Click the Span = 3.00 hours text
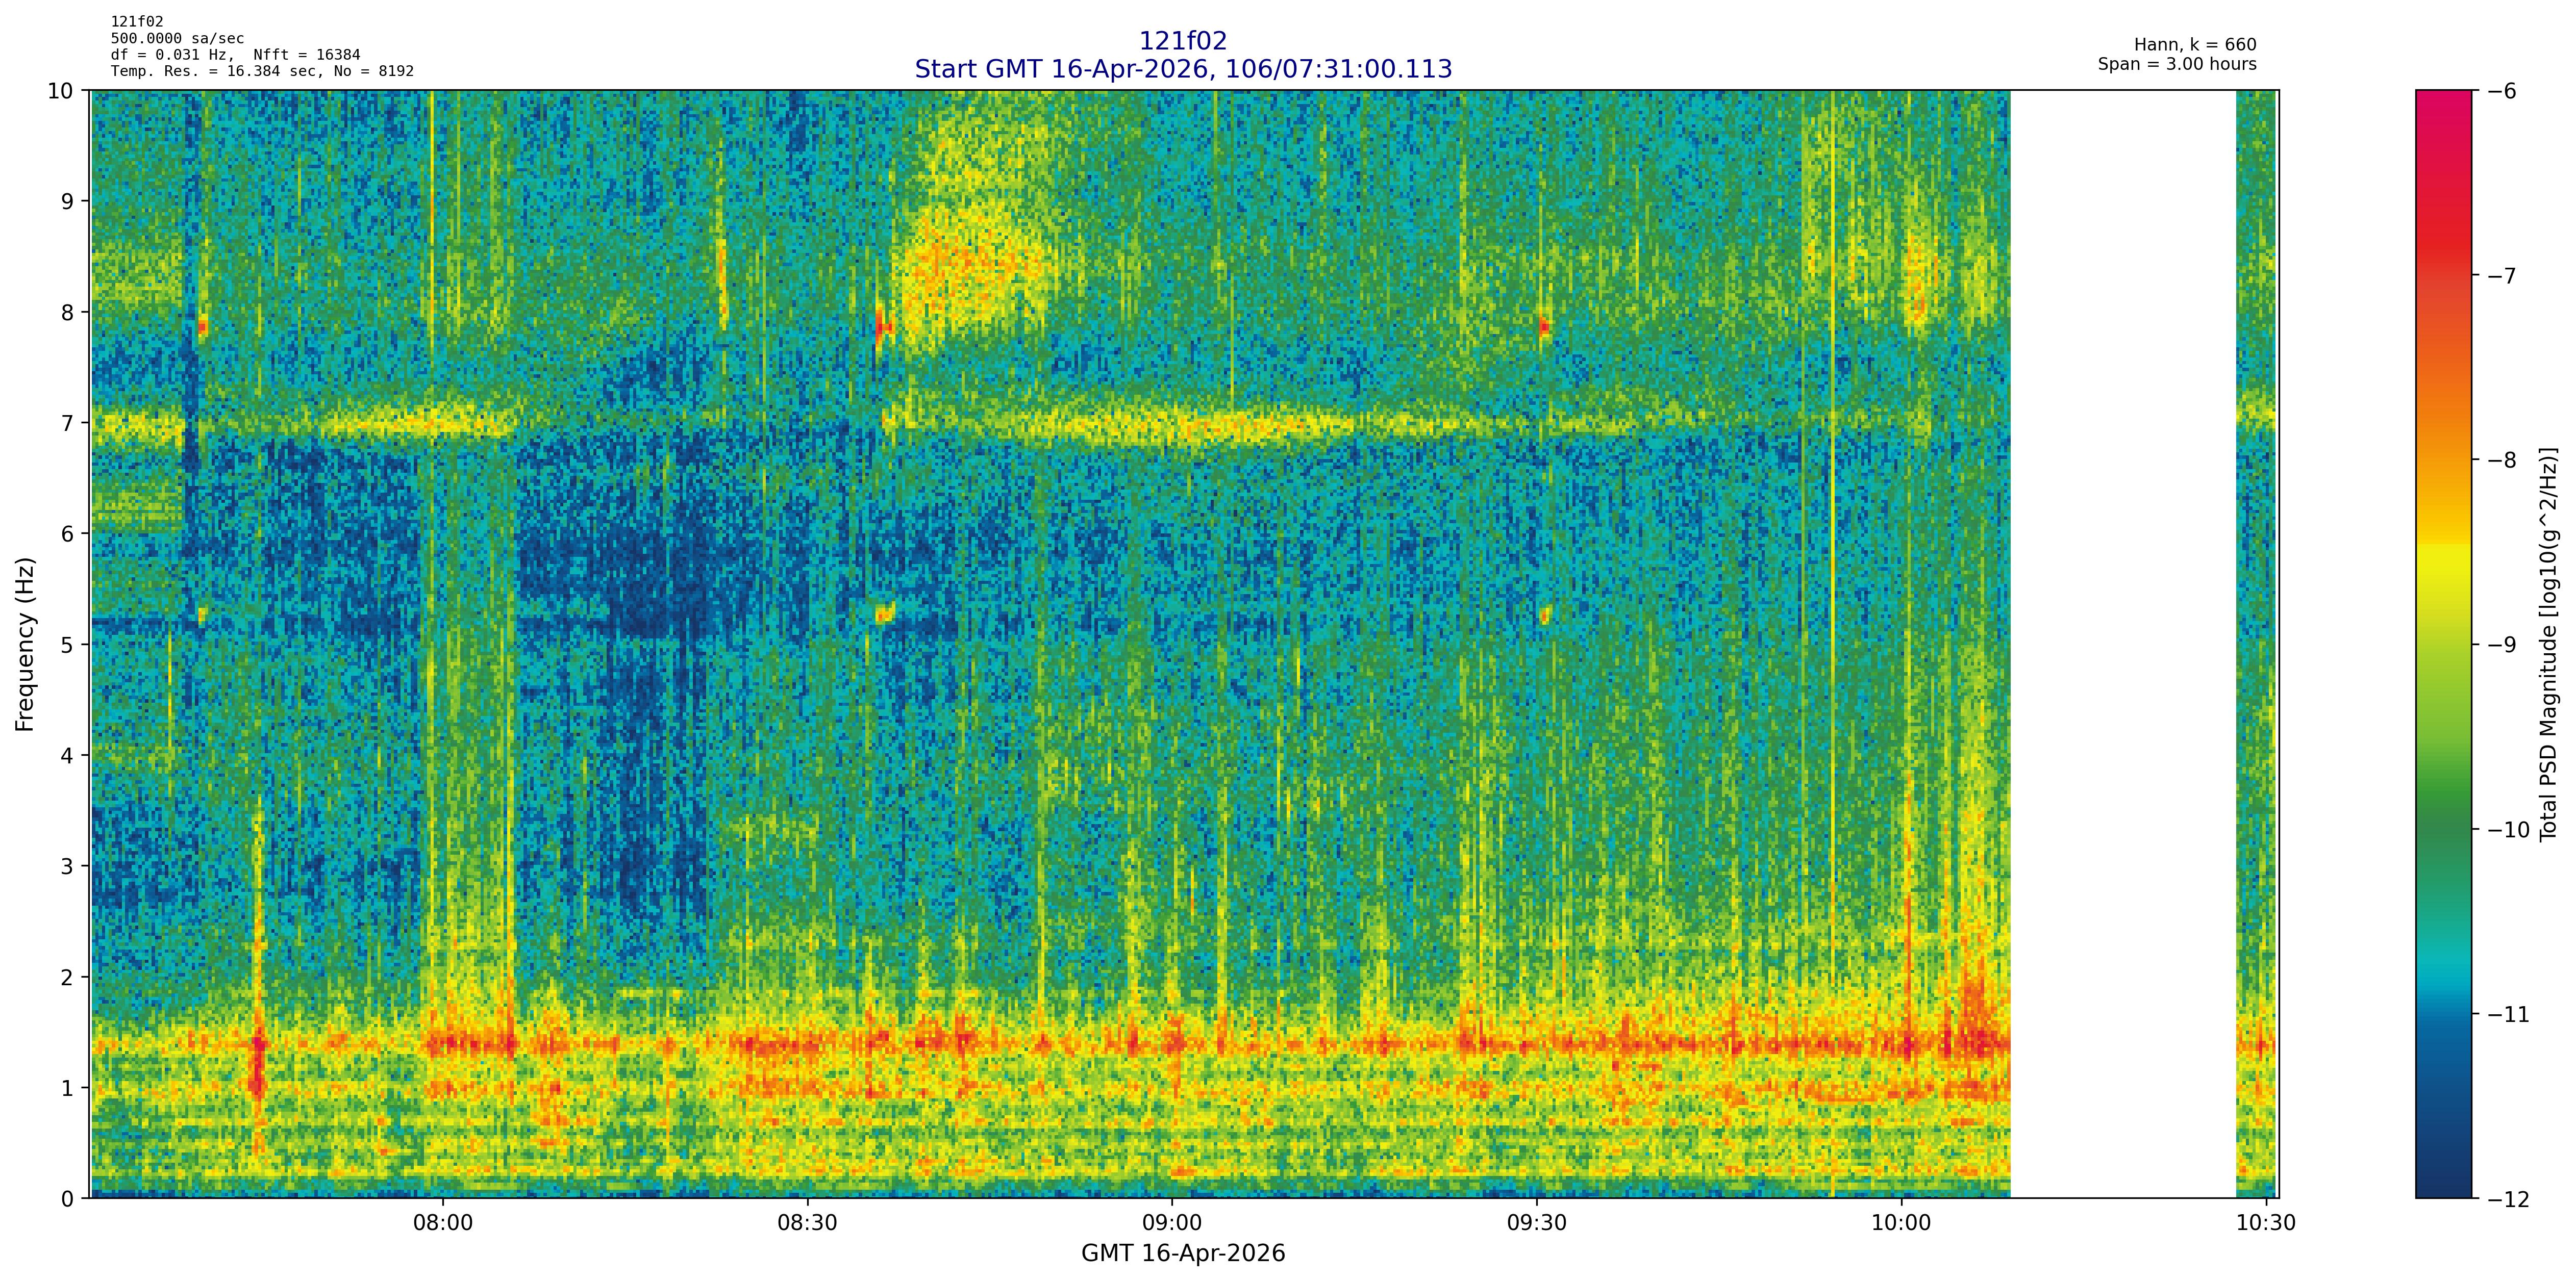The width and height of the screenshot is (2576, 1281). click(2177, 64)
